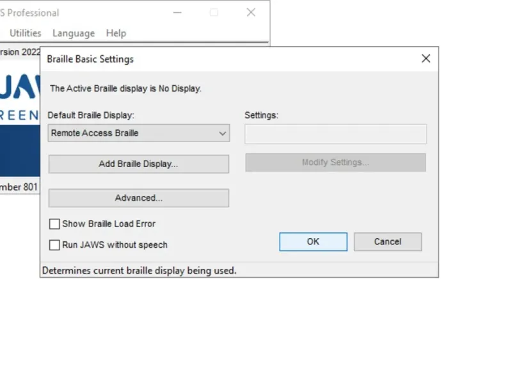Click the Settings list field
This screenshot has height=384, width=512.
point(335,134)
